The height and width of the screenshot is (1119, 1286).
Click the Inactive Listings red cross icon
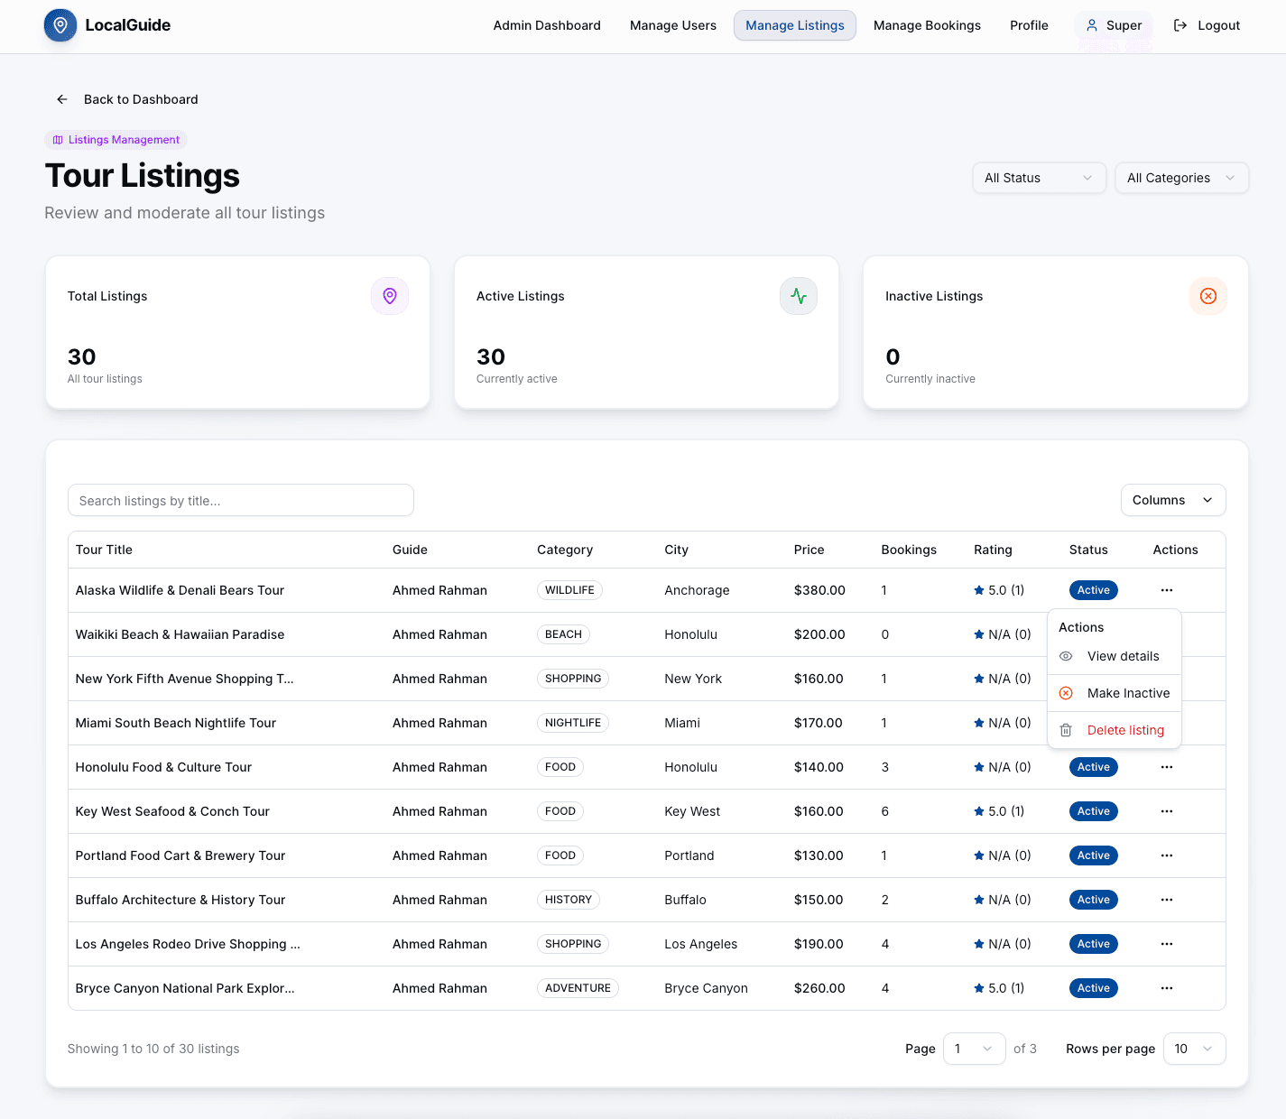pyautogui.click(x=1207, y=296)
